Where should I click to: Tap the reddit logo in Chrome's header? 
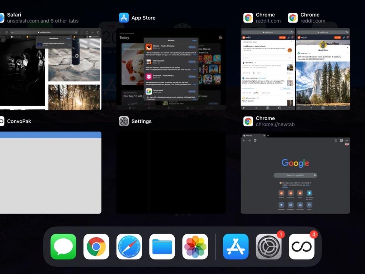click(x=245, y=37)
